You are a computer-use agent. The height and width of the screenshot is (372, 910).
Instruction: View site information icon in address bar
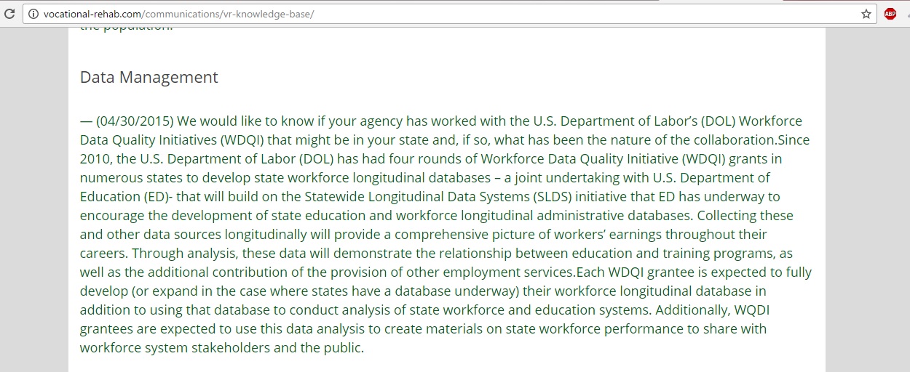(33, 14)
